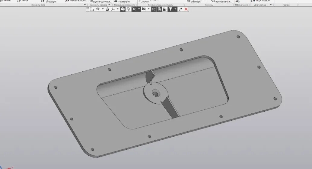312x169 pixels.
Task: Click the normal-to view arrow icon
Action: pyautogui.click(x=107, y=9)
